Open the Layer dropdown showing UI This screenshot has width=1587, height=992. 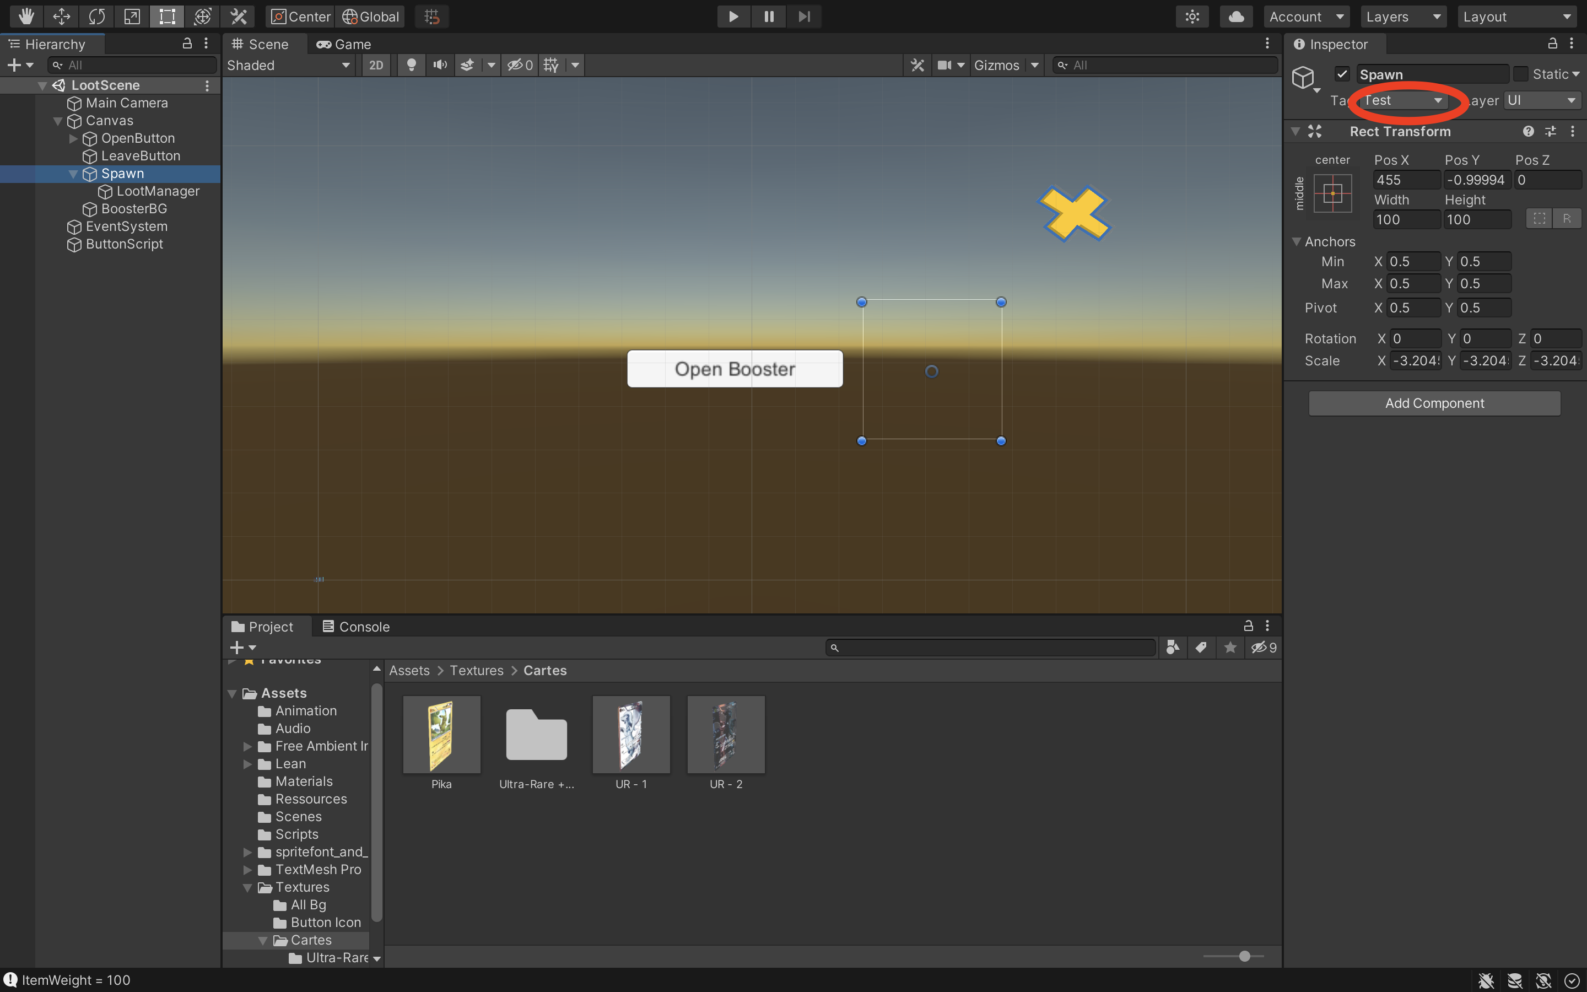click(1542, 100)
